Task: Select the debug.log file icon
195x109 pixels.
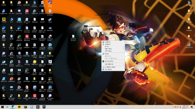Action: [x=35, y=20]
